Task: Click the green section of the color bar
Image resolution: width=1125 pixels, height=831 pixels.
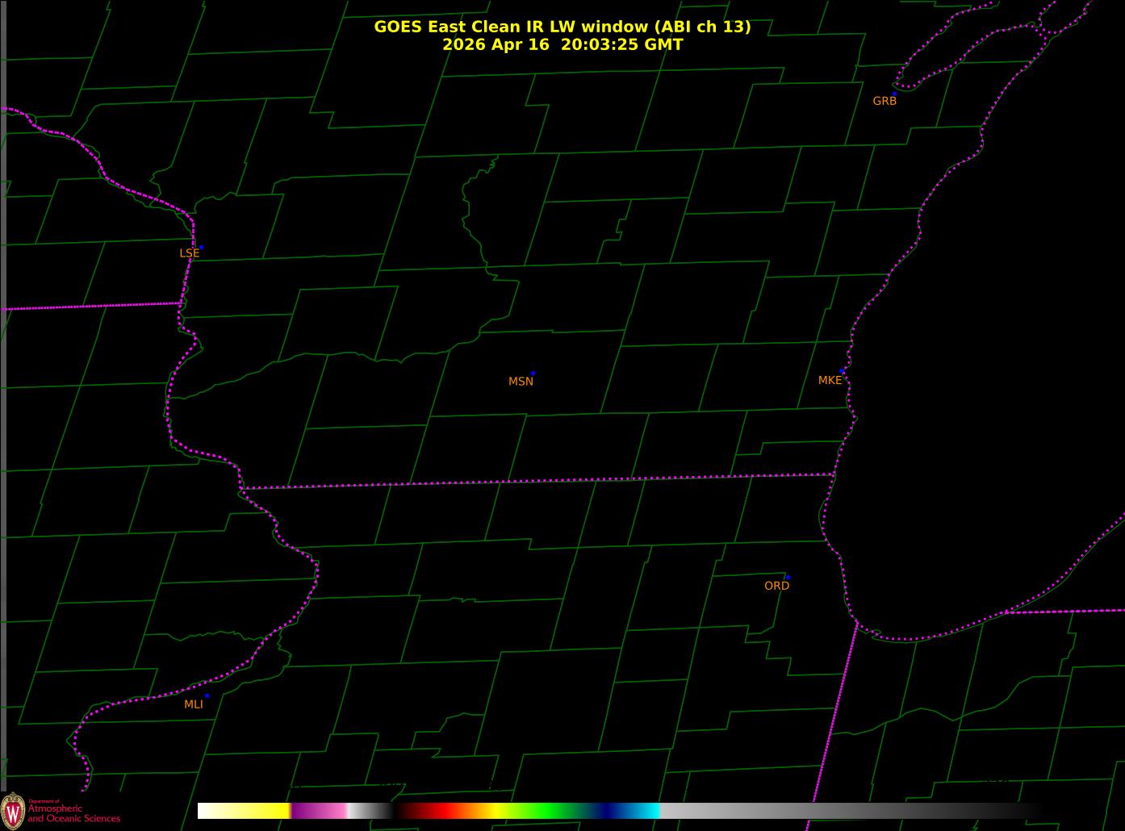Action: click(x=549, y=811)
